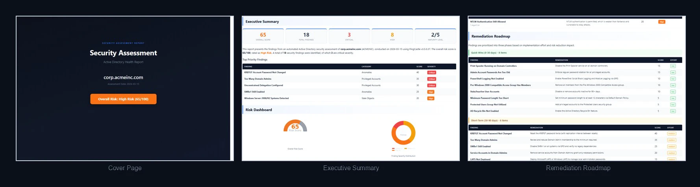Viewport: 700px width, 187px height.
Task: Click the 2/5 Maturity Level stat card
Action: click(x=435, y=36)
